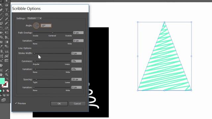Set paint mode to Color
The height and width of the screenshot is (119, 212).
1,91
